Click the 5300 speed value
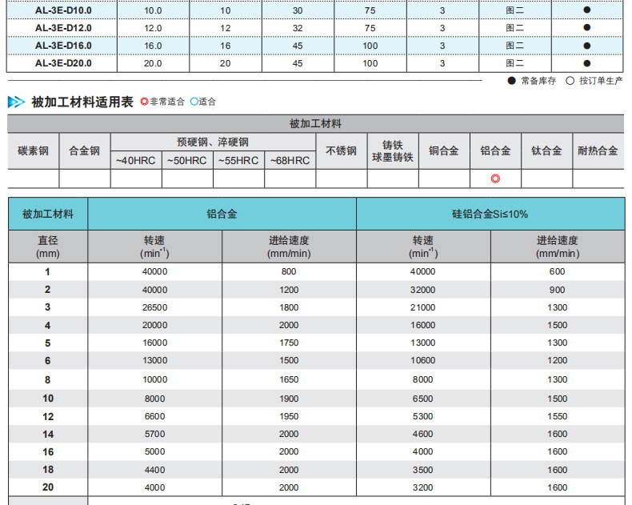The height and width of the screenshot is (505, 632). point(423,416)
